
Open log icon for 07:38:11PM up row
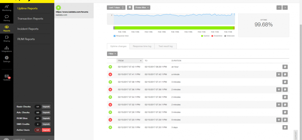coord(285,82)
